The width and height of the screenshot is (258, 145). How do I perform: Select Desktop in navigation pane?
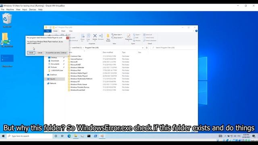tap(54, 58)
